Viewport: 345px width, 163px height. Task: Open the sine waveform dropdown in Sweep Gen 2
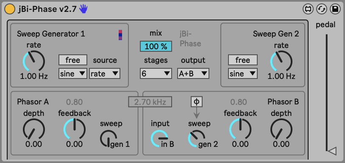click(x=243, y=73)
